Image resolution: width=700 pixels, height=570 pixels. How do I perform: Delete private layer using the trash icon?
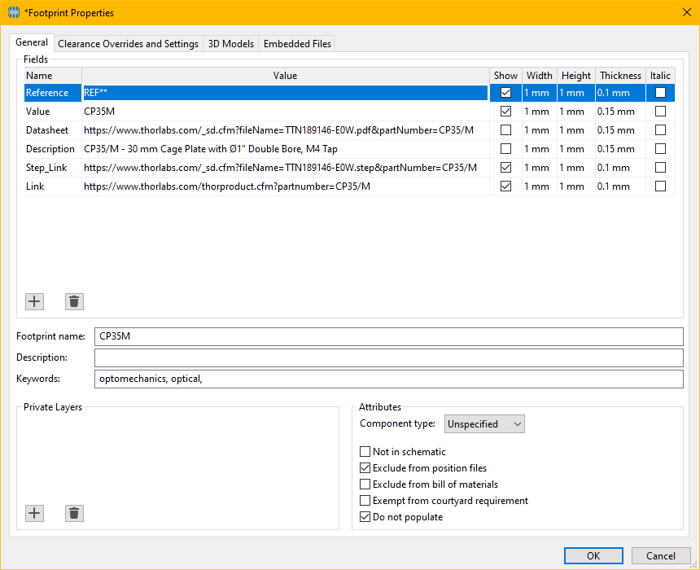(74, 513)
